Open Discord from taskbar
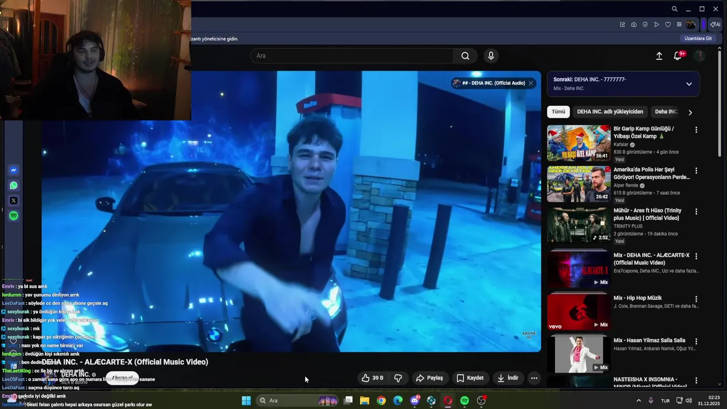 point(415,400)
